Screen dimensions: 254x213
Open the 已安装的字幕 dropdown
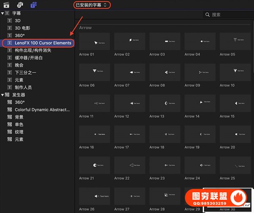click(92, 5)
